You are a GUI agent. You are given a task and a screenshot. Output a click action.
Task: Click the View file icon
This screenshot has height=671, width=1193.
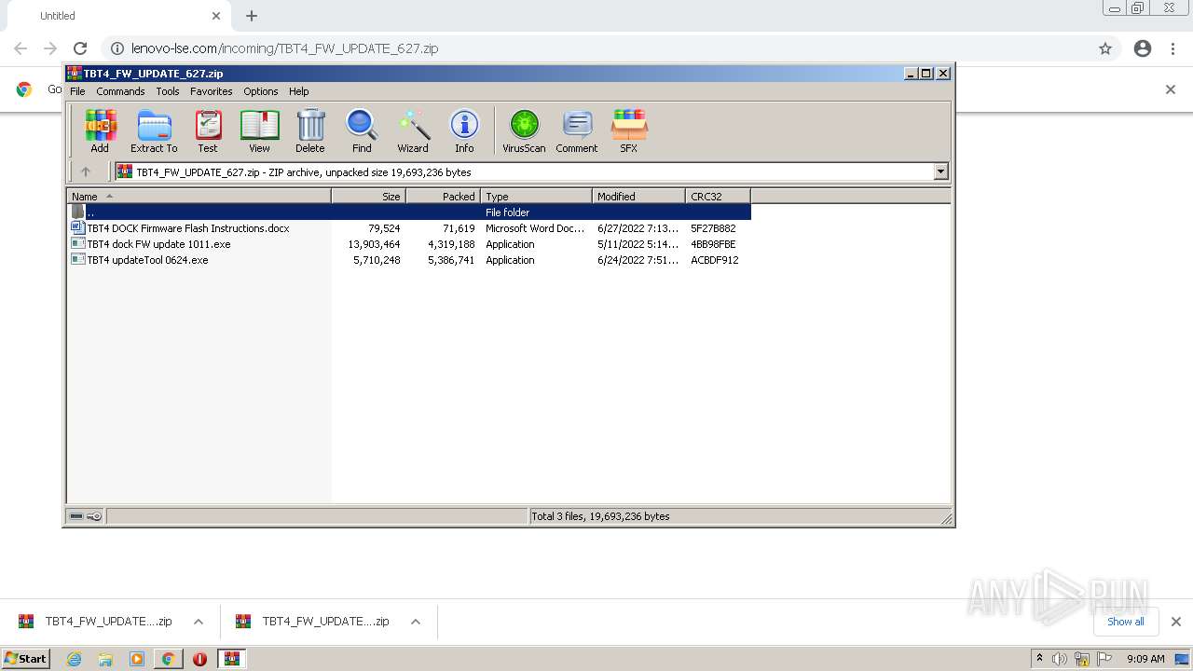259,130
